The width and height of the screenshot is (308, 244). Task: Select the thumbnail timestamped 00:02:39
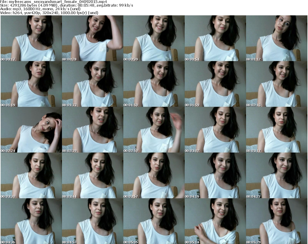[x=93, y=130]
